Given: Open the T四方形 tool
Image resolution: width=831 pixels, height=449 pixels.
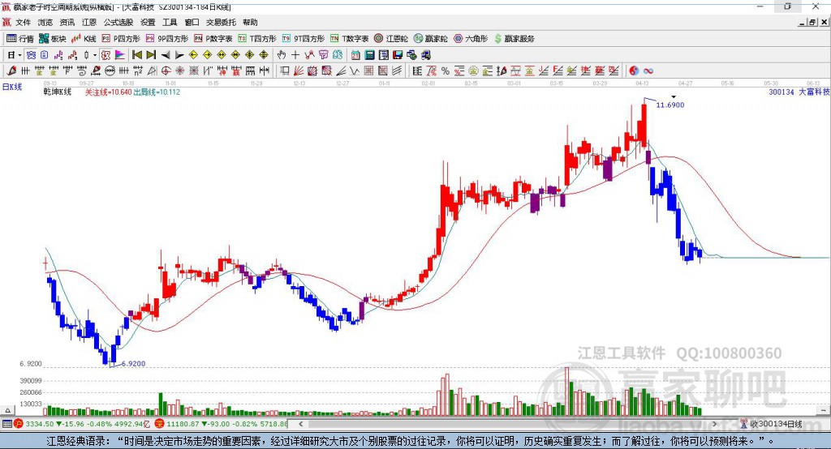Looking at the screenshot, I should pos(257,39).
